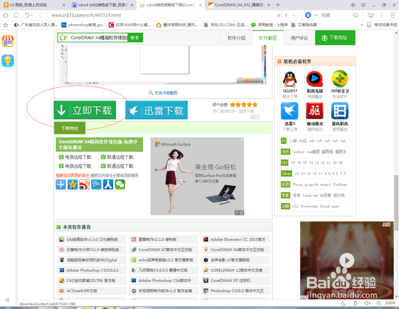Click the 迅雷下载 button
The width and height of the screenshot is (399, 309).
[156, 110]
